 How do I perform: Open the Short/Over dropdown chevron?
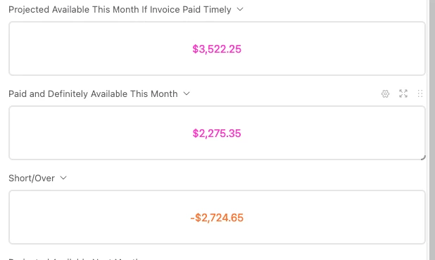[63, 178]
